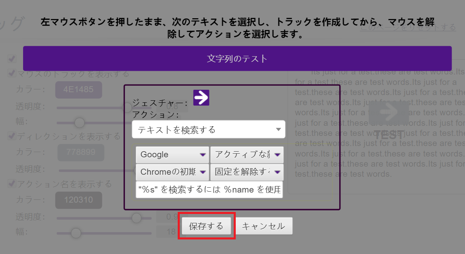Click the 幅 slider at the bottom with value 18
Screen dimensions: 465x254
coord(104,233)
